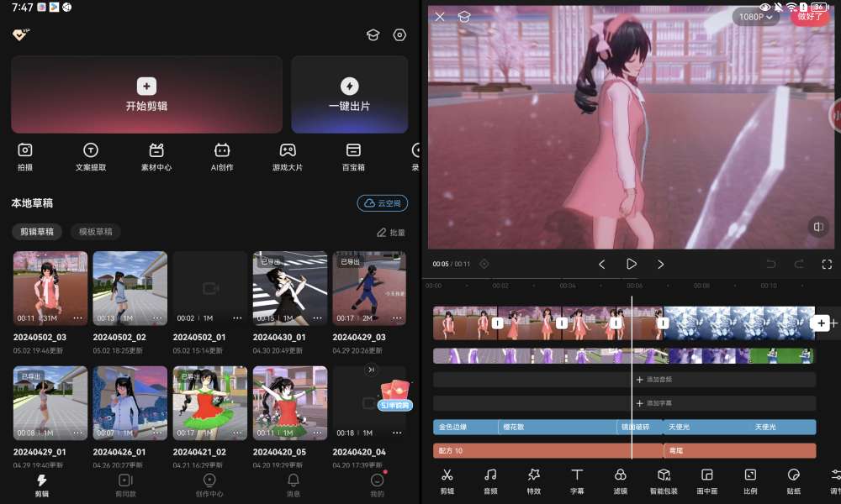Select the 金色边缘 effect clip
841x504 pixels.
466,427
